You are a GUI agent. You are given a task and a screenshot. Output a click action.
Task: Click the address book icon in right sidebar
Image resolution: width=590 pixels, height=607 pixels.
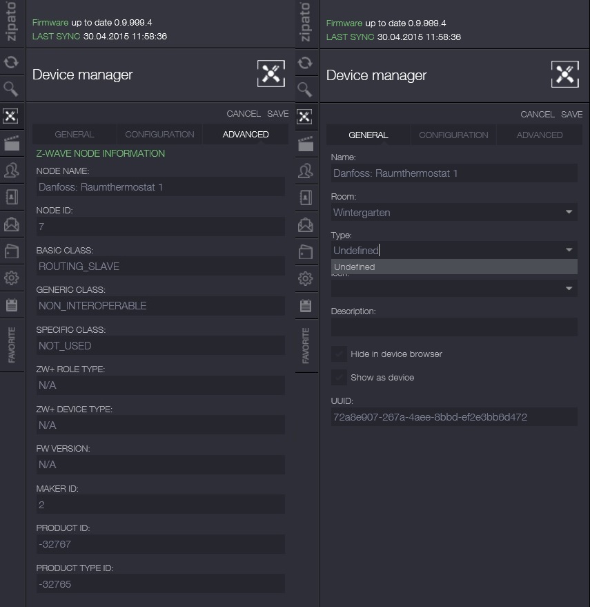(x=305, y=197)
